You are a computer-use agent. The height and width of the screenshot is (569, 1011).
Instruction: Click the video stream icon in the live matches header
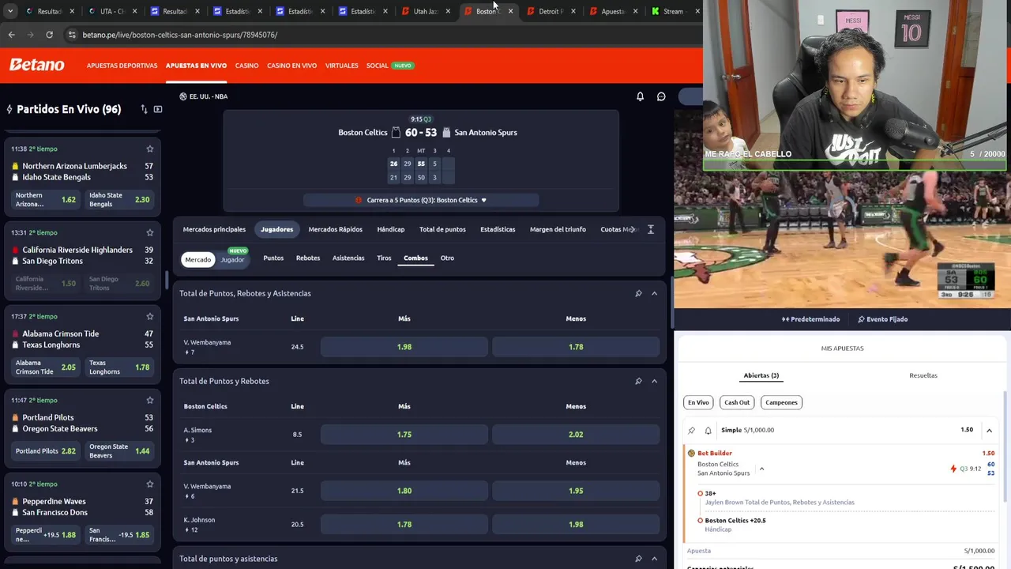tap(158, 109)
